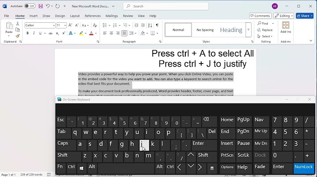Apply red font color

click(91, 33)
